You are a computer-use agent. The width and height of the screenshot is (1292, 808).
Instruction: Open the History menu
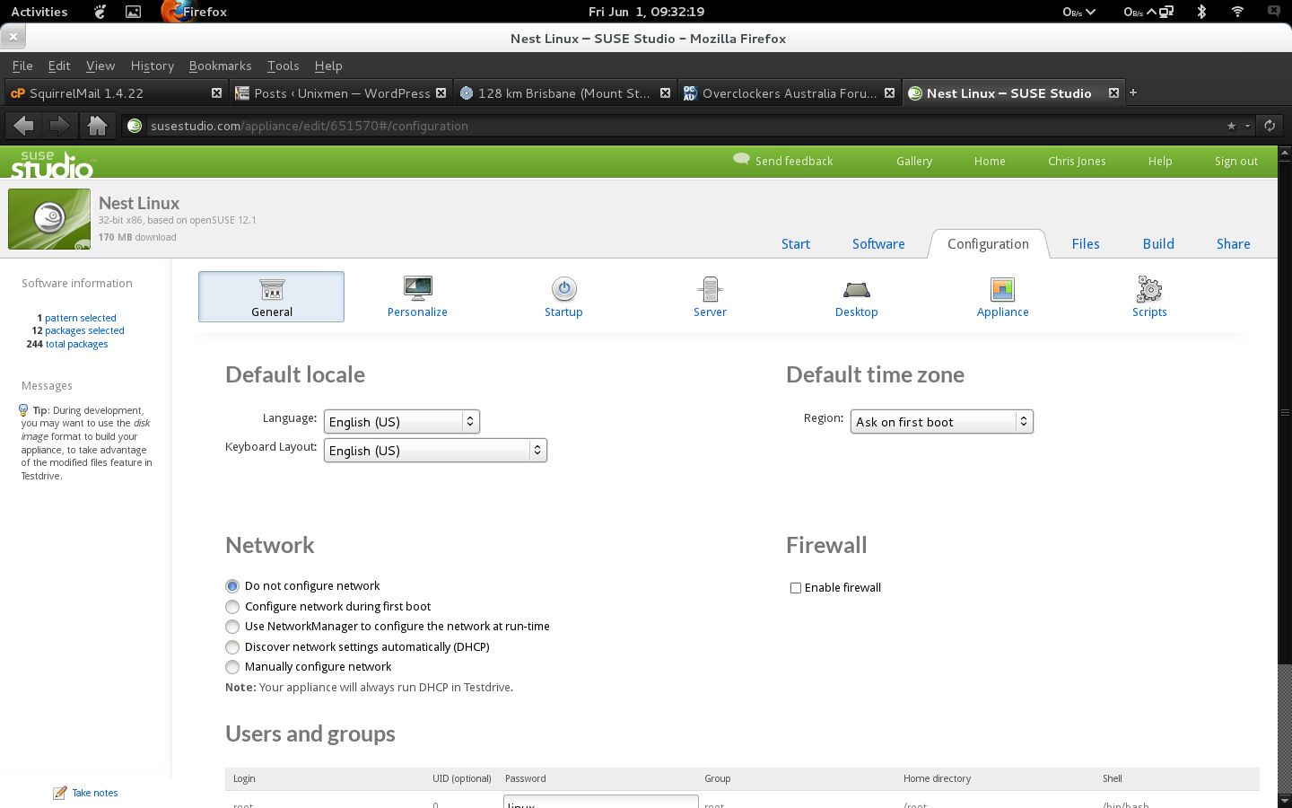point(153,66)
